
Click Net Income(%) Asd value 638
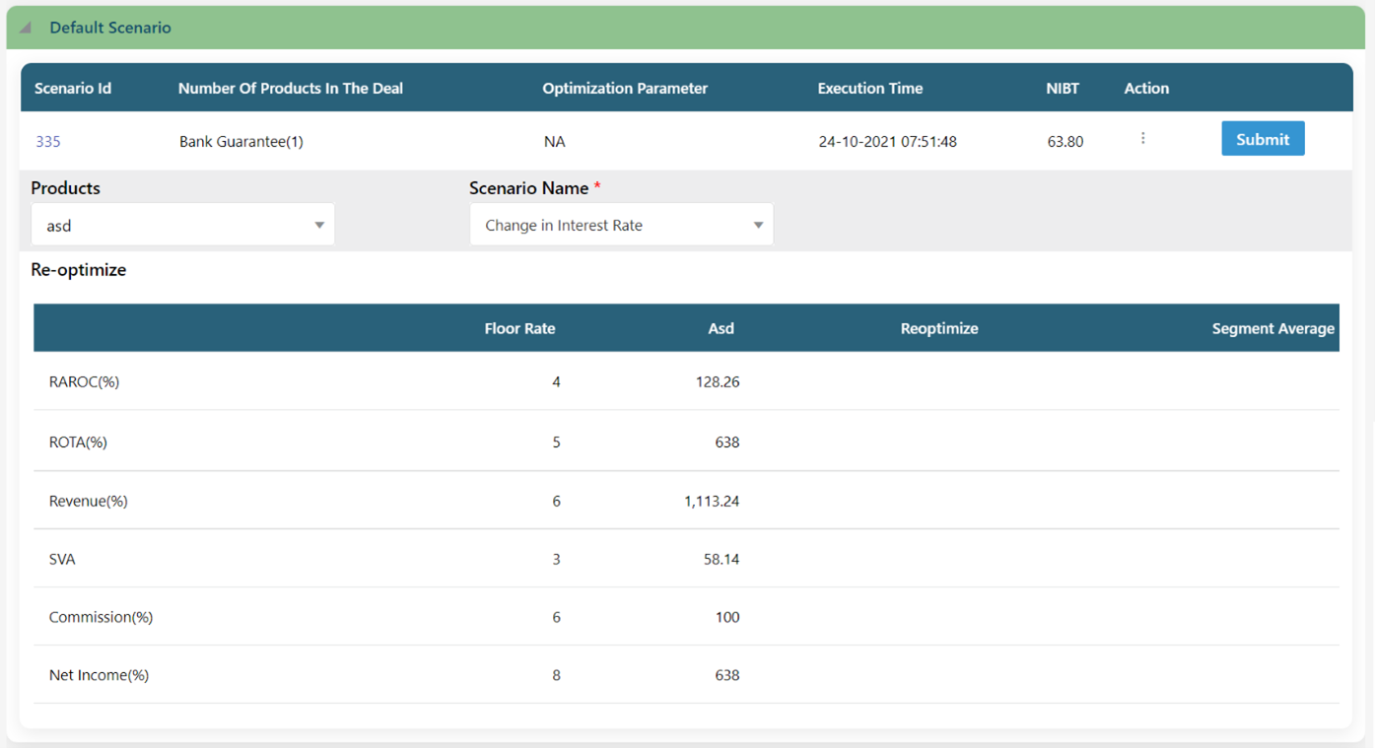coord(727,675)
